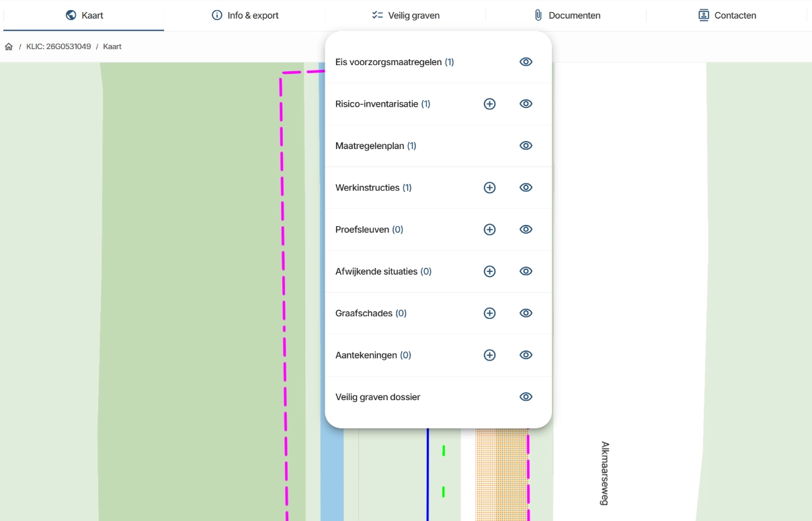Open the Info & export tab
Screen dimensions: 812x521
tap(245, 15)
